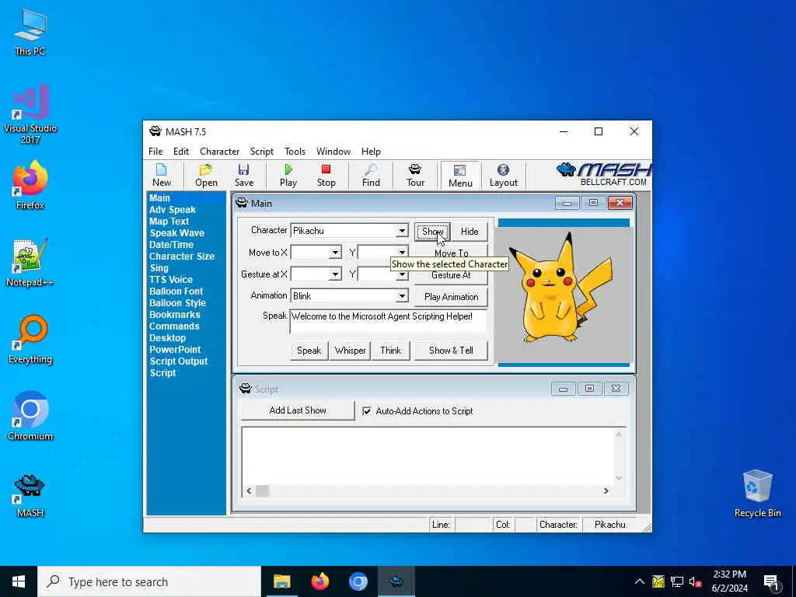Open the Windows Start menu
The width and height of the screenshot is (796, 597).
coord(19,581)
